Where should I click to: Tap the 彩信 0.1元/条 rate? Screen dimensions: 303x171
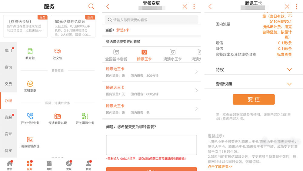coord(285,49)
